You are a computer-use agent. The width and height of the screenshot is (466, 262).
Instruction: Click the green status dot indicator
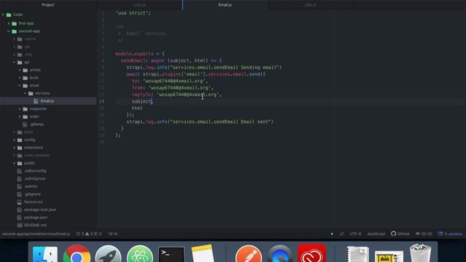[332, 234]
